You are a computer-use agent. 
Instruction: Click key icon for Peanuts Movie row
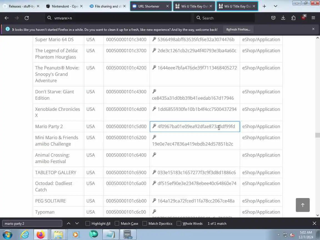pos(154,67)
